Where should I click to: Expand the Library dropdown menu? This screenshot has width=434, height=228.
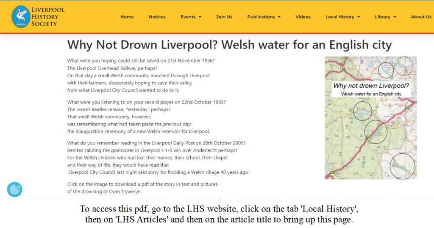(385, 17)
